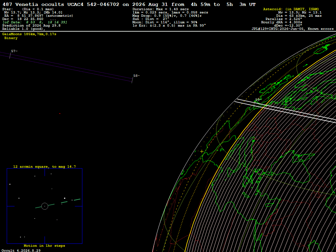
Task: Click the Reliable 1.0 (good) text
Action: [x=24, y=29]
